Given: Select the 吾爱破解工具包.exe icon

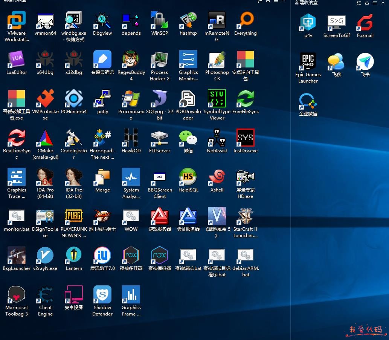Looking at the screenshot, I should click(17, 98).
